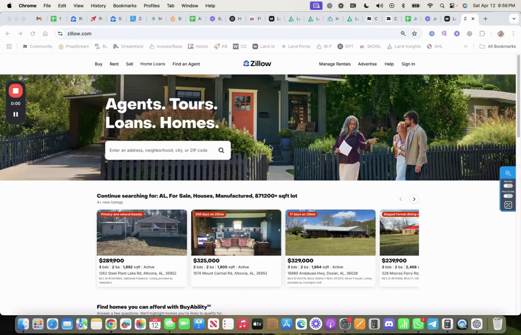Turn on the Price Cut Only toggle
Screen dimensions: 521x335
[x=508, y=196]
